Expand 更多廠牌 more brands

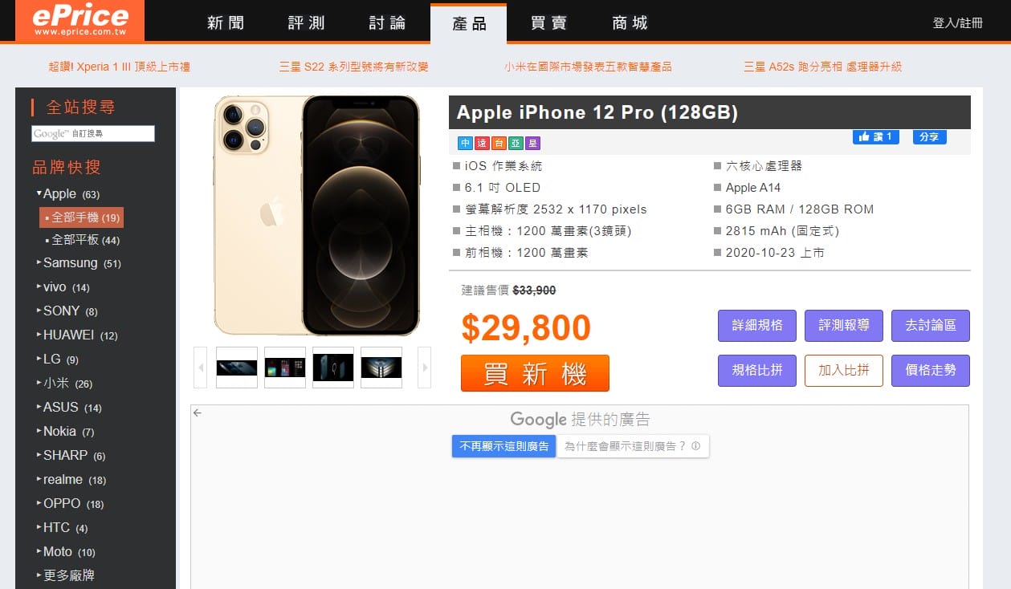click(65, 575)
